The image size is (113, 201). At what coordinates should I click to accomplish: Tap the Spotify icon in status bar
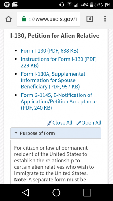pos(7,5)
